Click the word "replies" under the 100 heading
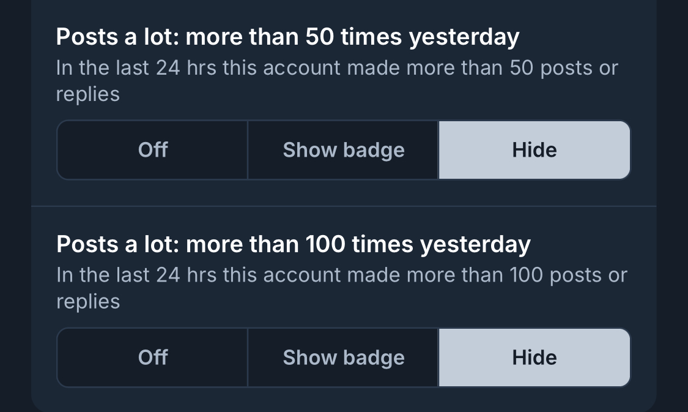Viewport: 688px width, 412px height. 87,302
